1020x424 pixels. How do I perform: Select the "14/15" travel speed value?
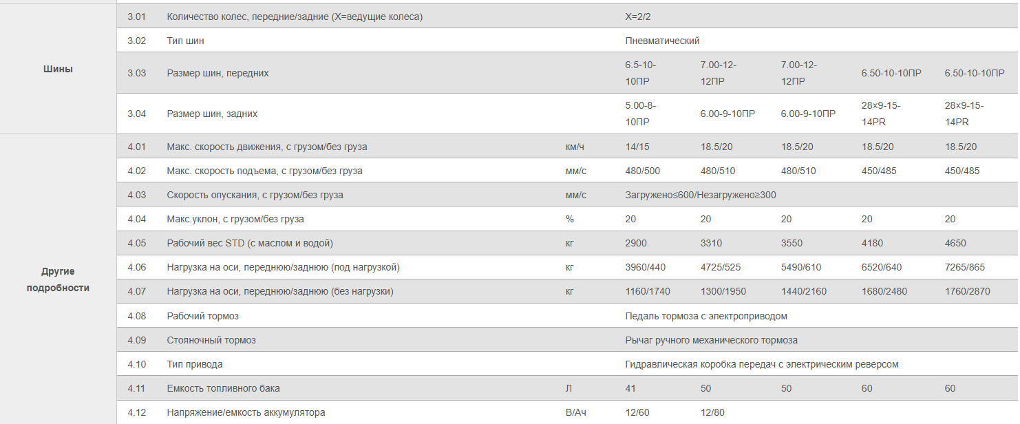637,147
